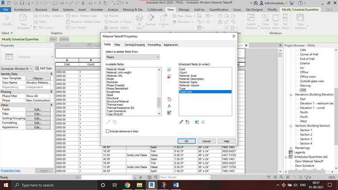Click the Add calculated parameter fx icon

click(169, 106)
